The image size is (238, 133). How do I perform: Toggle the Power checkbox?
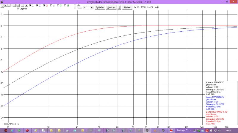pos(75,8)
